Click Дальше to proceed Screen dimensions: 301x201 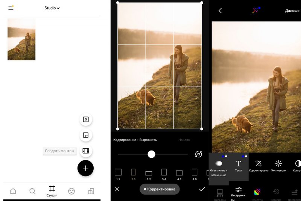click(x=292, y=11)
